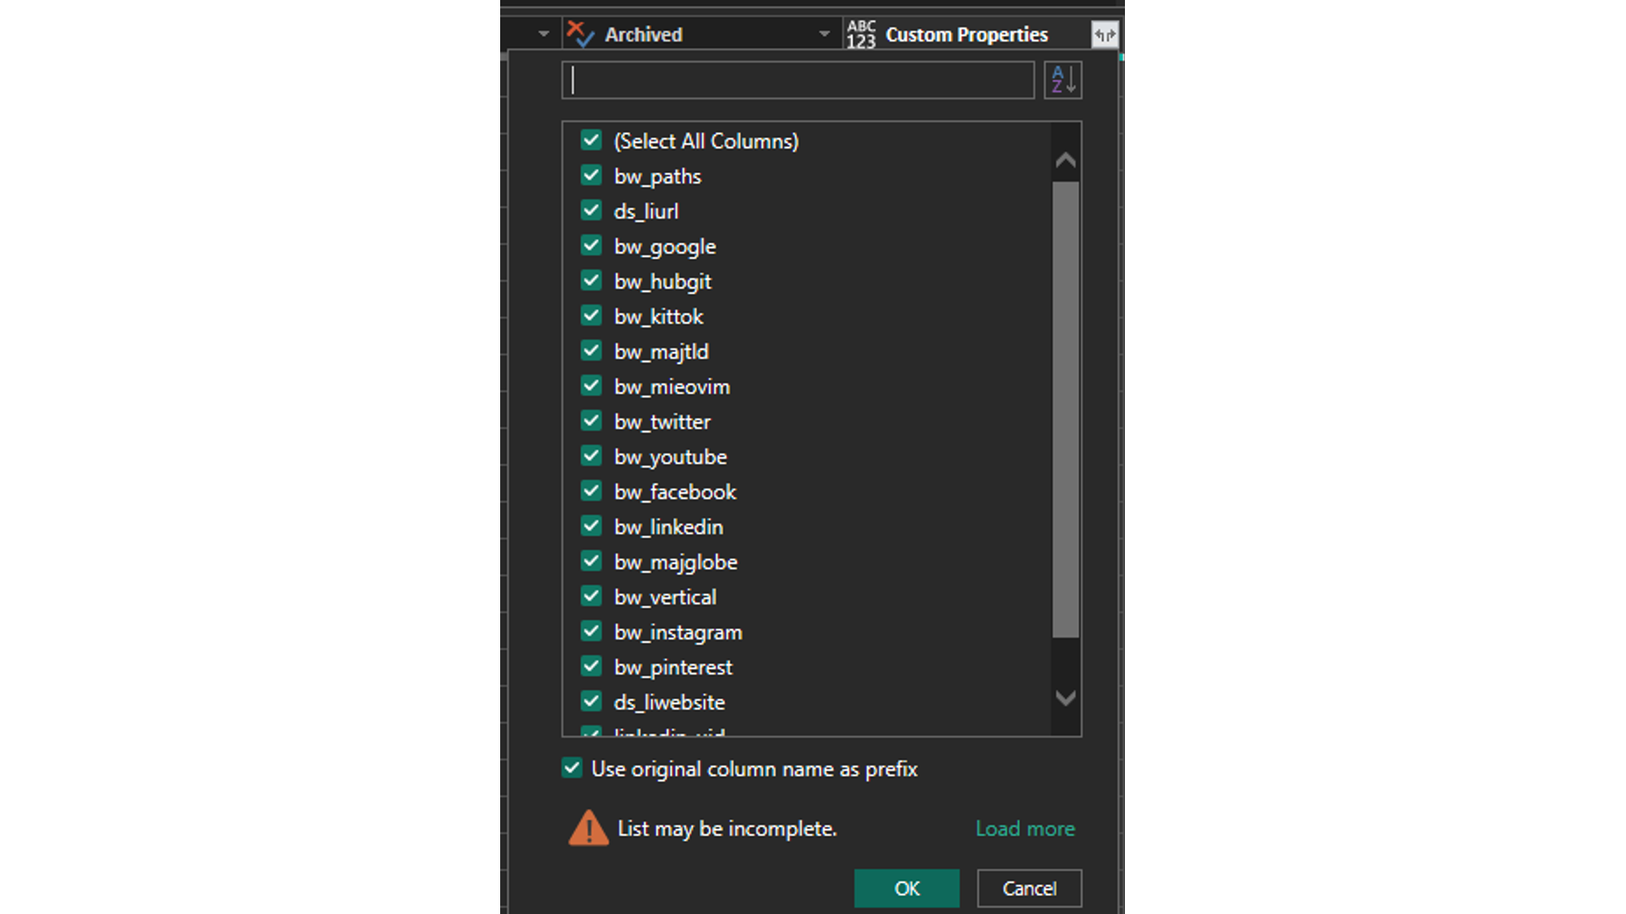
Task: Click the down chevron on the column list scrollbar
Action: point(1064,698)
